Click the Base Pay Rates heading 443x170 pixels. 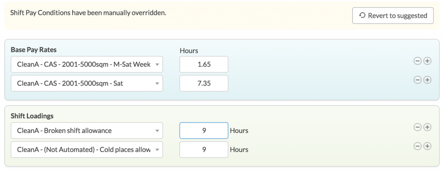[x=34, y=50]
